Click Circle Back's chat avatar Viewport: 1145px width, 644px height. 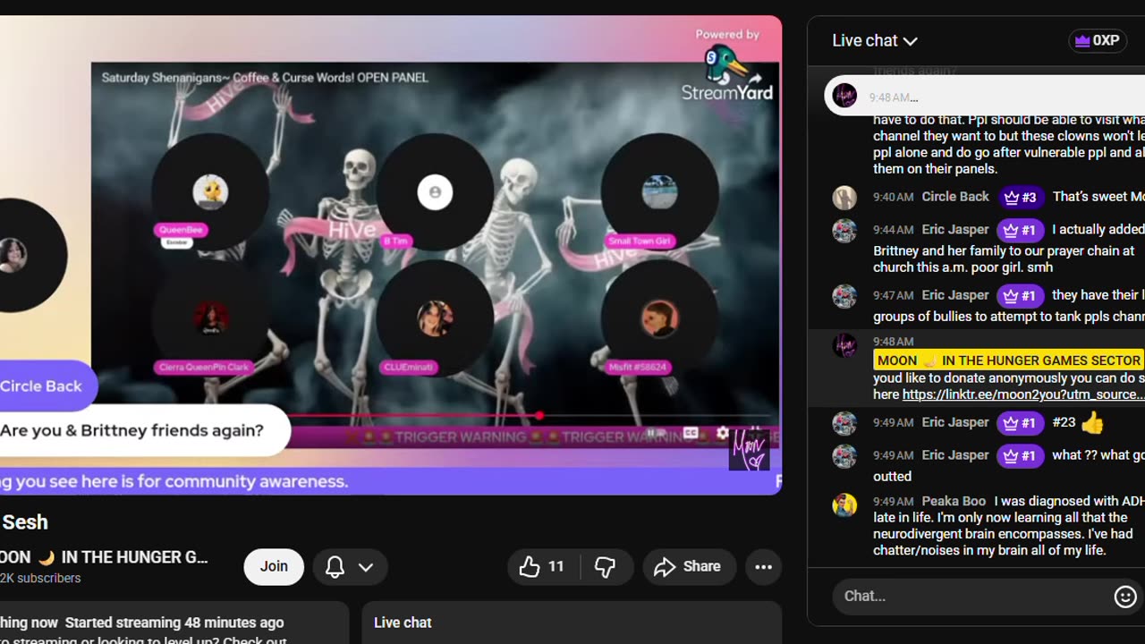pos(844,198)
